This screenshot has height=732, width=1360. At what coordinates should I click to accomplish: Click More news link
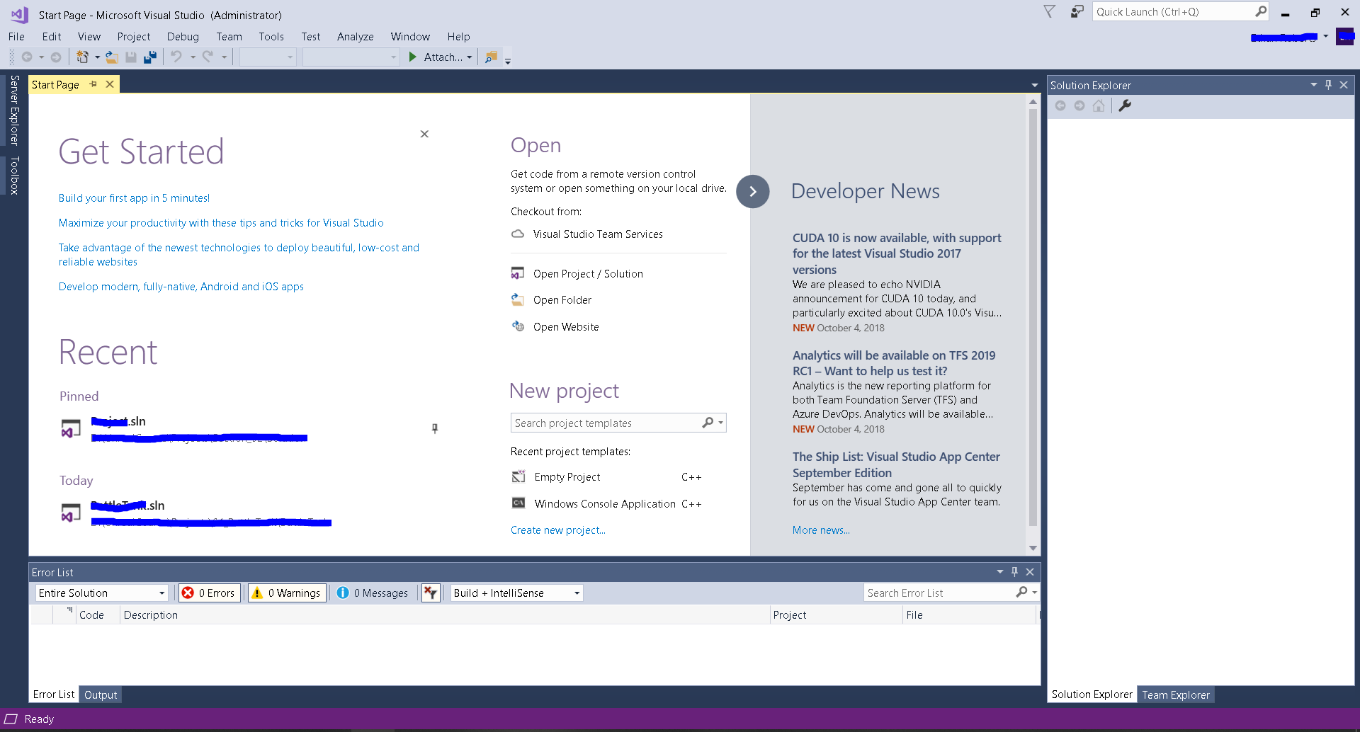(821, 530)
